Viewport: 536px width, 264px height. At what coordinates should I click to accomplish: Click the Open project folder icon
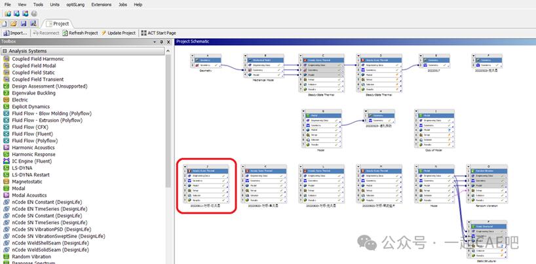pyautogui.click(x=14, y=24)
